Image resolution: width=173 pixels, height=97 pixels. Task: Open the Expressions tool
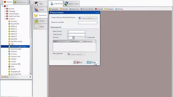(x=74, y=9)
